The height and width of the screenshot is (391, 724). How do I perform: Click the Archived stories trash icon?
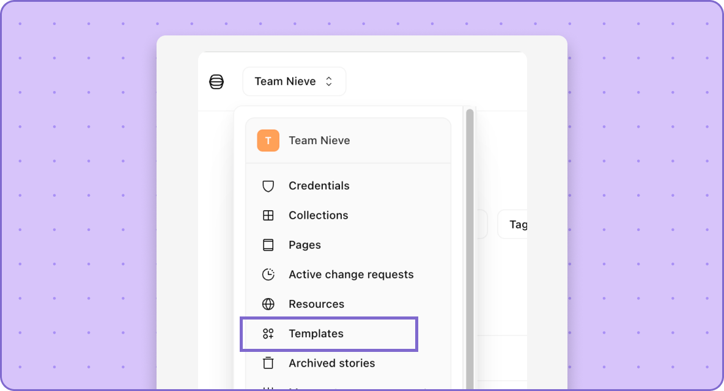pos(268,363)
